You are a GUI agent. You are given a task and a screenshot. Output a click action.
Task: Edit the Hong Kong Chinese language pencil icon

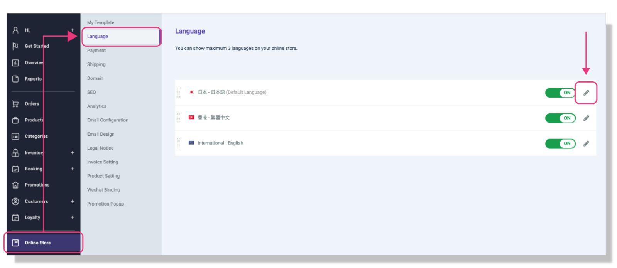pyautogui.click(x=586, y=118)
